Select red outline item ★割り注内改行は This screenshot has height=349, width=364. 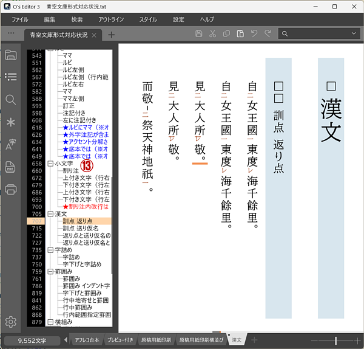(86, 207)
